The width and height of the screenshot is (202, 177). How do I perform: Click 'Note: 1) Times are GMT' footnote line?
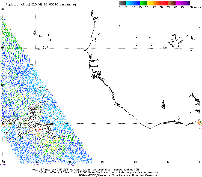pyautogui.click(x=85, y=170)
